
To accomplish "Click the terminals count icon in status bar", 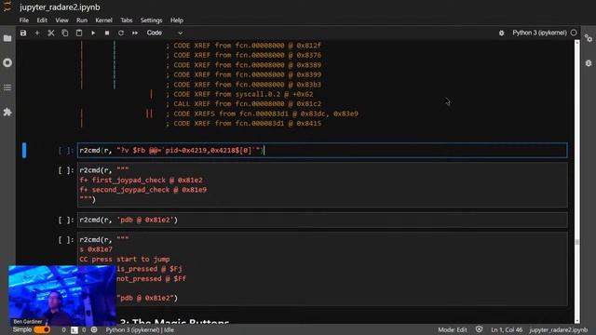I will [74, 330].
